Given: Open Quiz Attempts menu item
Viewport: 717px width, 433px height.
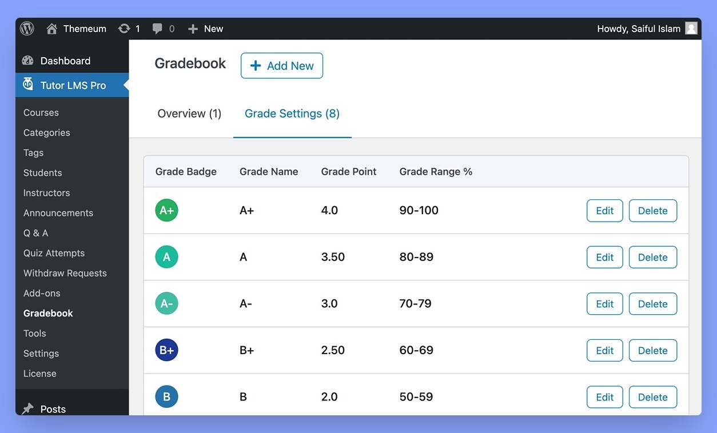Looking at the screenshot, I should pyautogui.click(x=54, y=253).
